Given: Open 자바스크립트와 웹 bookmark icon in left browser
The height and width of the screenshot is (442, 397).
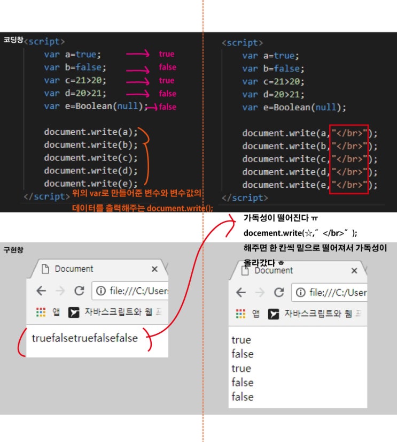Looking at the screenshot, I should click(74, 313).
